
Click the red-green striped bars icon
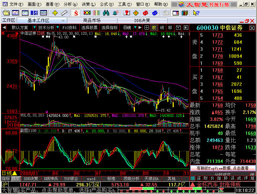click(96, 13)
